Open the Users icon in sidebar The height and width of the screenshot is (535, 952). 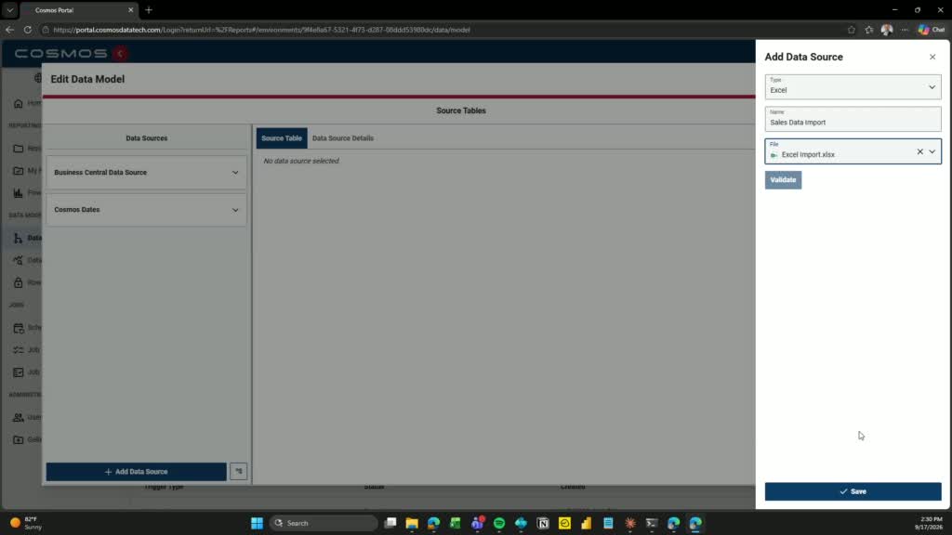click(19, 417)
